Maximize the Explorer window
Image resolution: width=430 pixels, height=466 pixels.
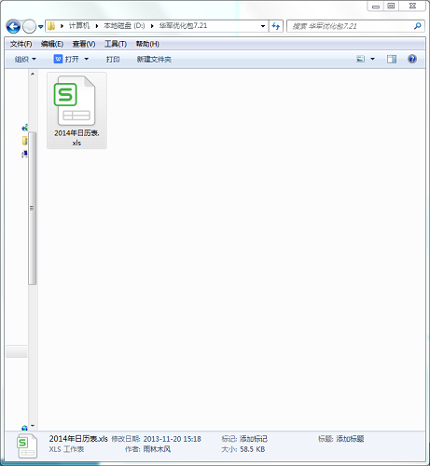click(391, 7)
